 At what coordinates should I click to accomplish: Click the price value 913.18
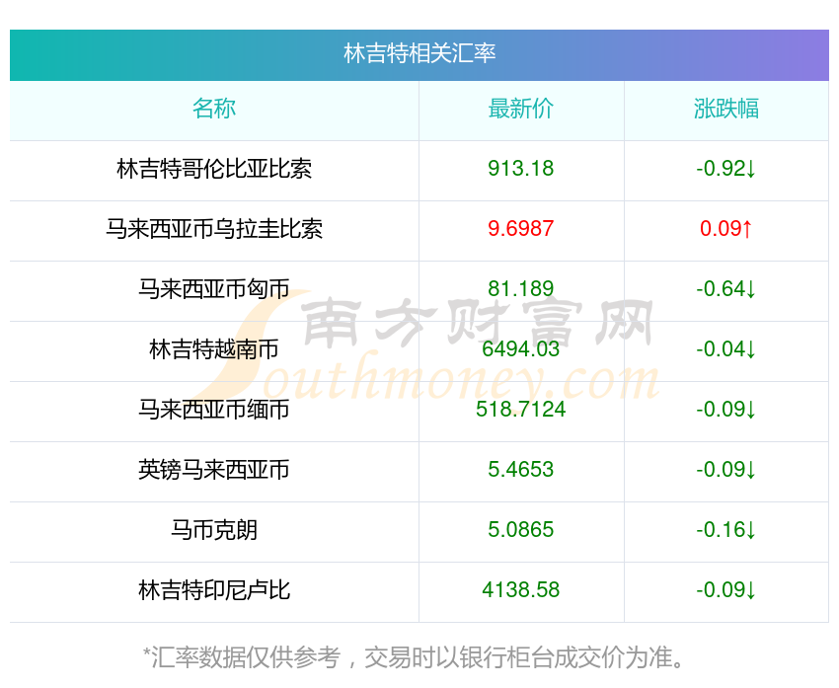click(520, 169)
